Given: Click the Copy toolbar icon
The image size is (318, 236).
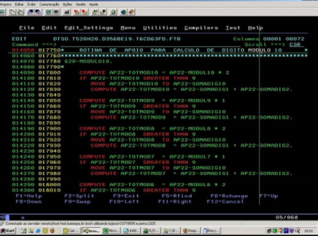Looking at the screenshot, I should tap(12, 12).
